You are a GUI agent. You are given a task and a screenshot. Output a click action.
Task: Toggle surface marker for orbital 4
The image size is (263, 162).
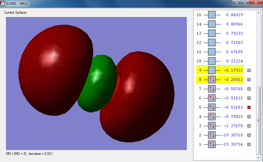(x=249, y=117)
